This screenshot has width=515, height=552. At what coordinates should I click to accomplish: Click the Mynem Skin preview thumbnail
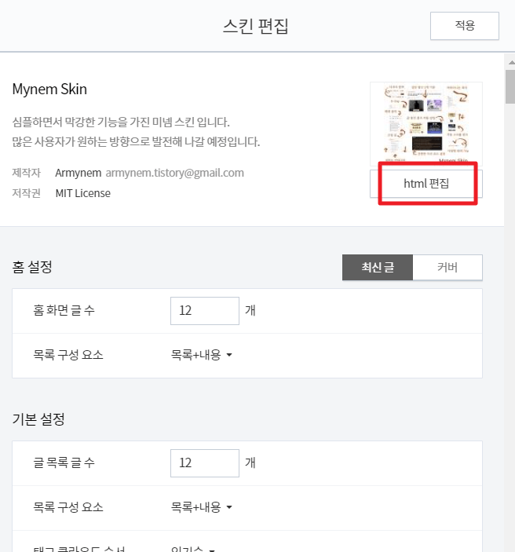coord(426,124)
